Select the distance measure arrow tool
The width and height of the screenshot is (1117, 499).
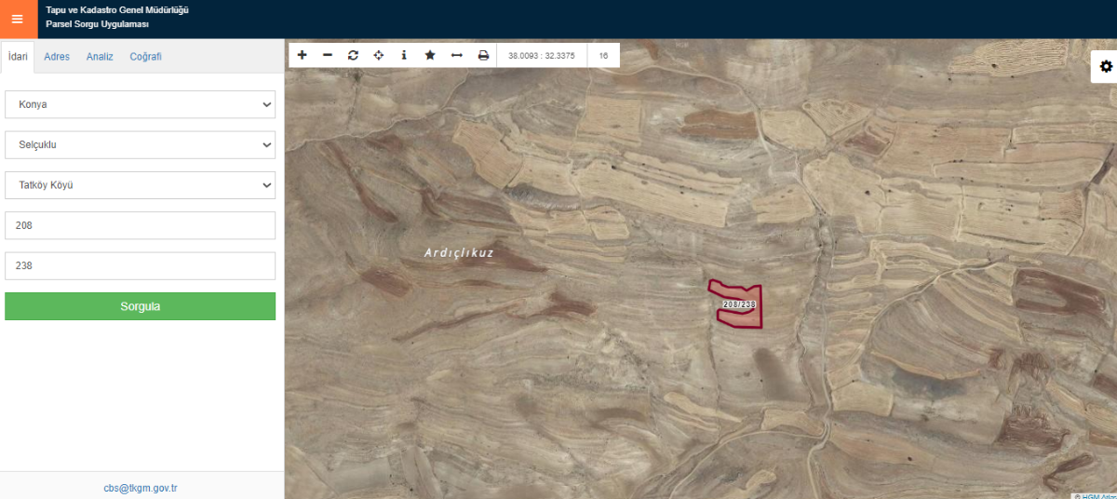pyautogui.click(x=456, y=55)
